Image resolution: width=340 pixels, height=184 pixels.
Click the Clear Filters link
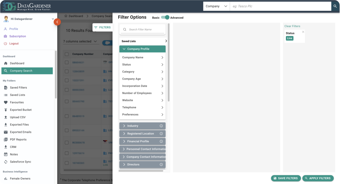click(292, 26)
